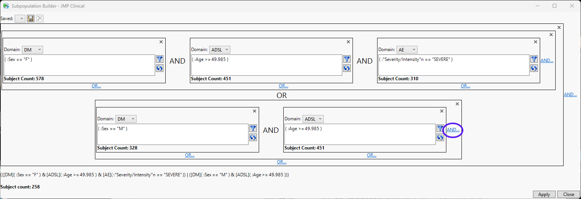
Task: Open filter for the Sex == "F" condition
Action: coord(160,59)
